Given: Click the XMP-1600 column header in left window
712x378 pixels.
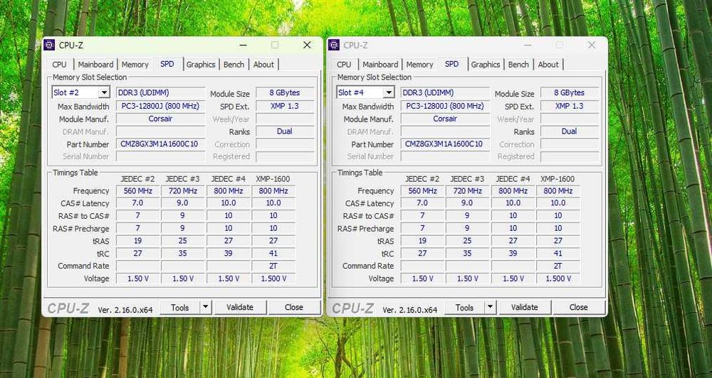Looking at the screenshot, I should (x=273, y=179).
